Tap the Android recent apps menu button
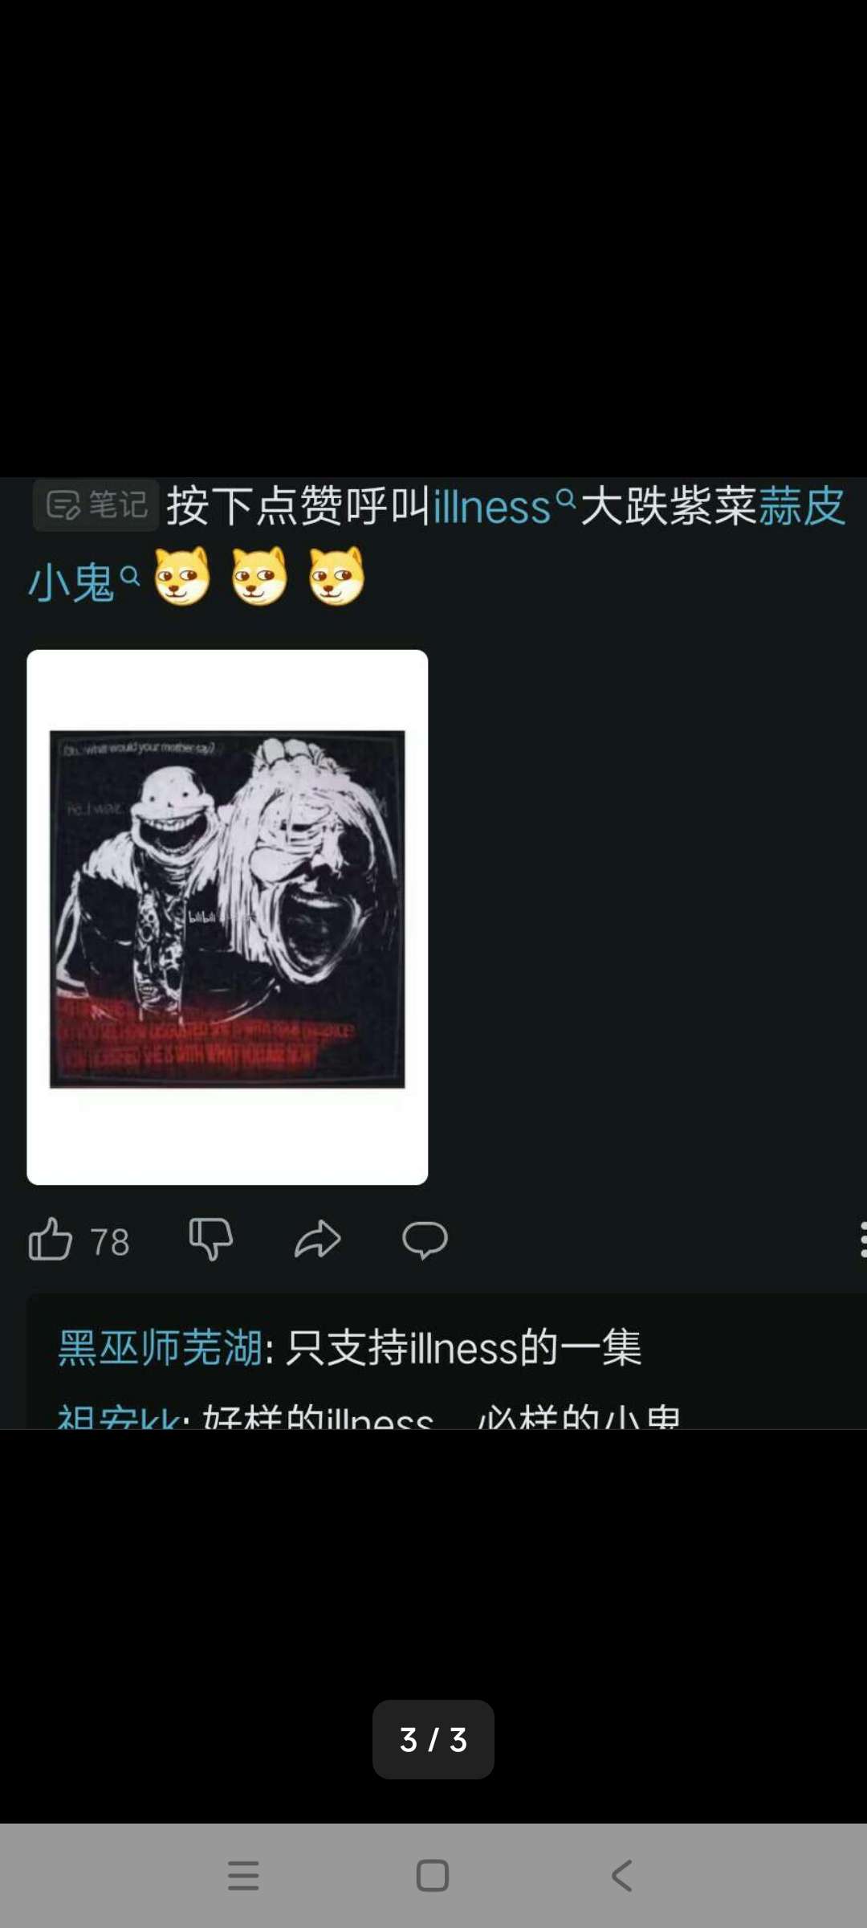Viewport: 867px width, 1928px height. pos(243,1876)
